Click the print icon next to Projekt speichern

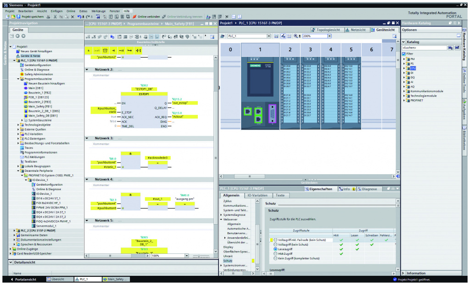point(48,17)
